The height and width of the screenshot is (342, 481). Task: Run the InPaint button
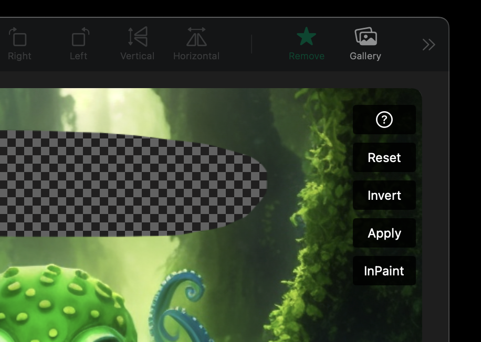point(384,271)
